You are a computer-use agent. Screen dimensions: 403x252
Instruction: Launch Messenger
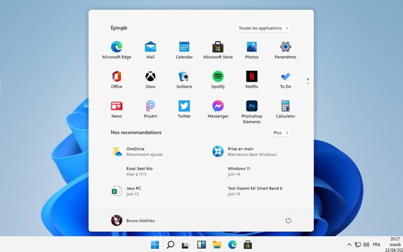pos(218,109)
